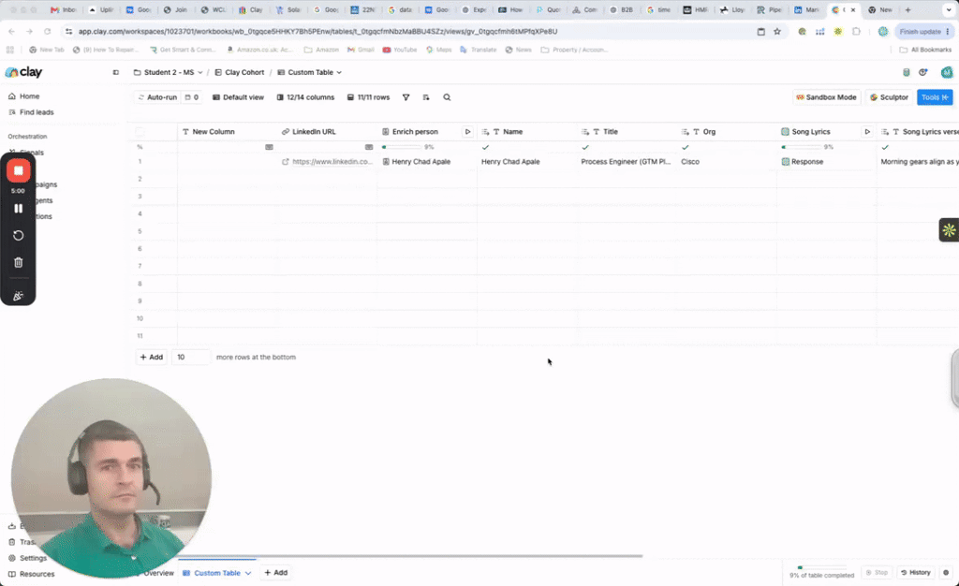The height and width of the screenshot is (586, 959).
Task: Collapse the left sidebar panel icon
Action: [115, 72]
